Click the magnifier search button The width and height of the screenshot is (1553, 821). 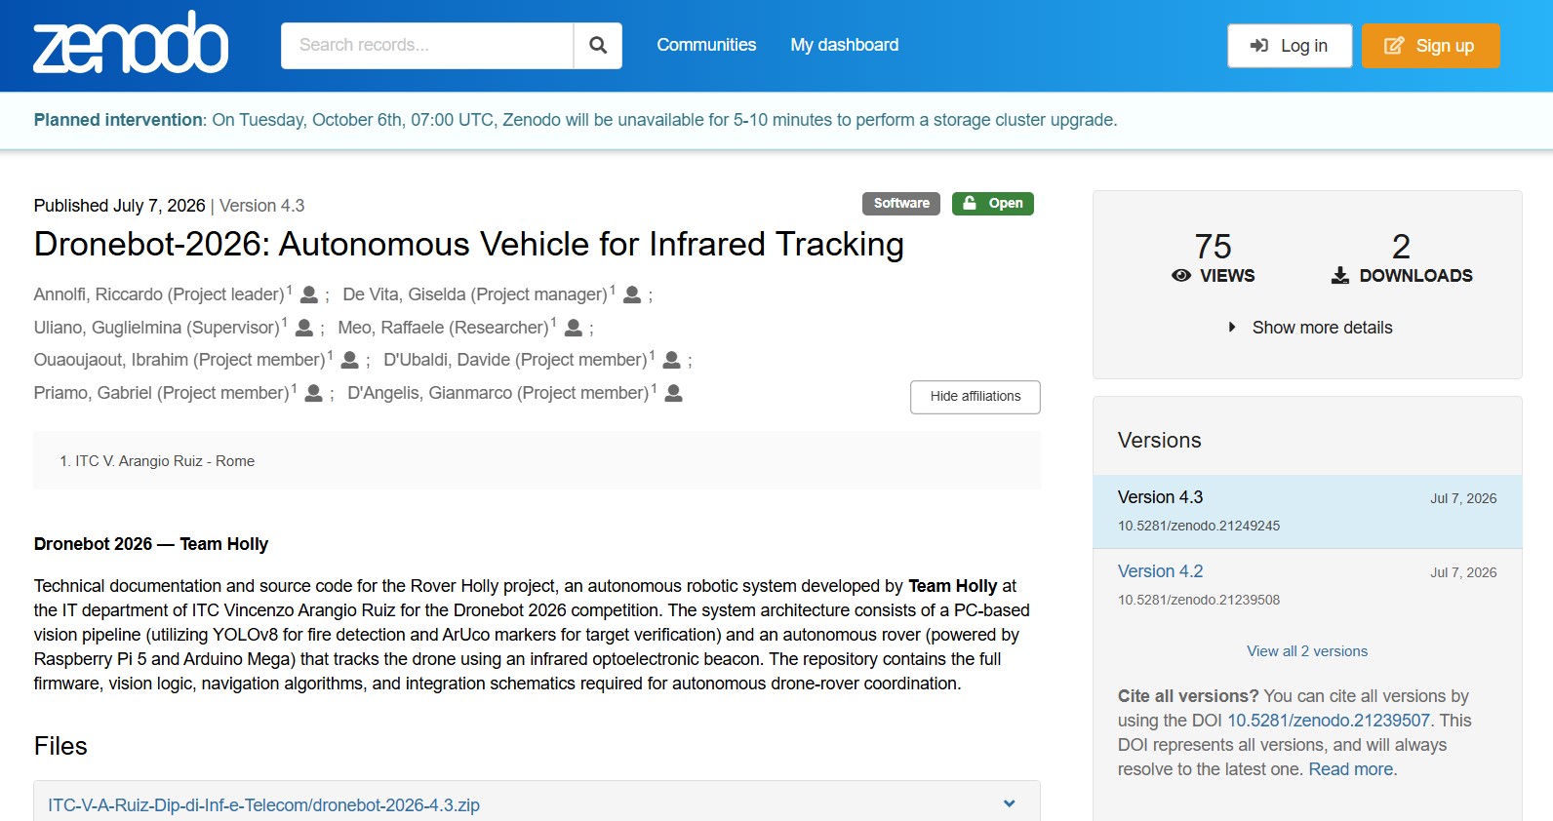pos(598,46)
